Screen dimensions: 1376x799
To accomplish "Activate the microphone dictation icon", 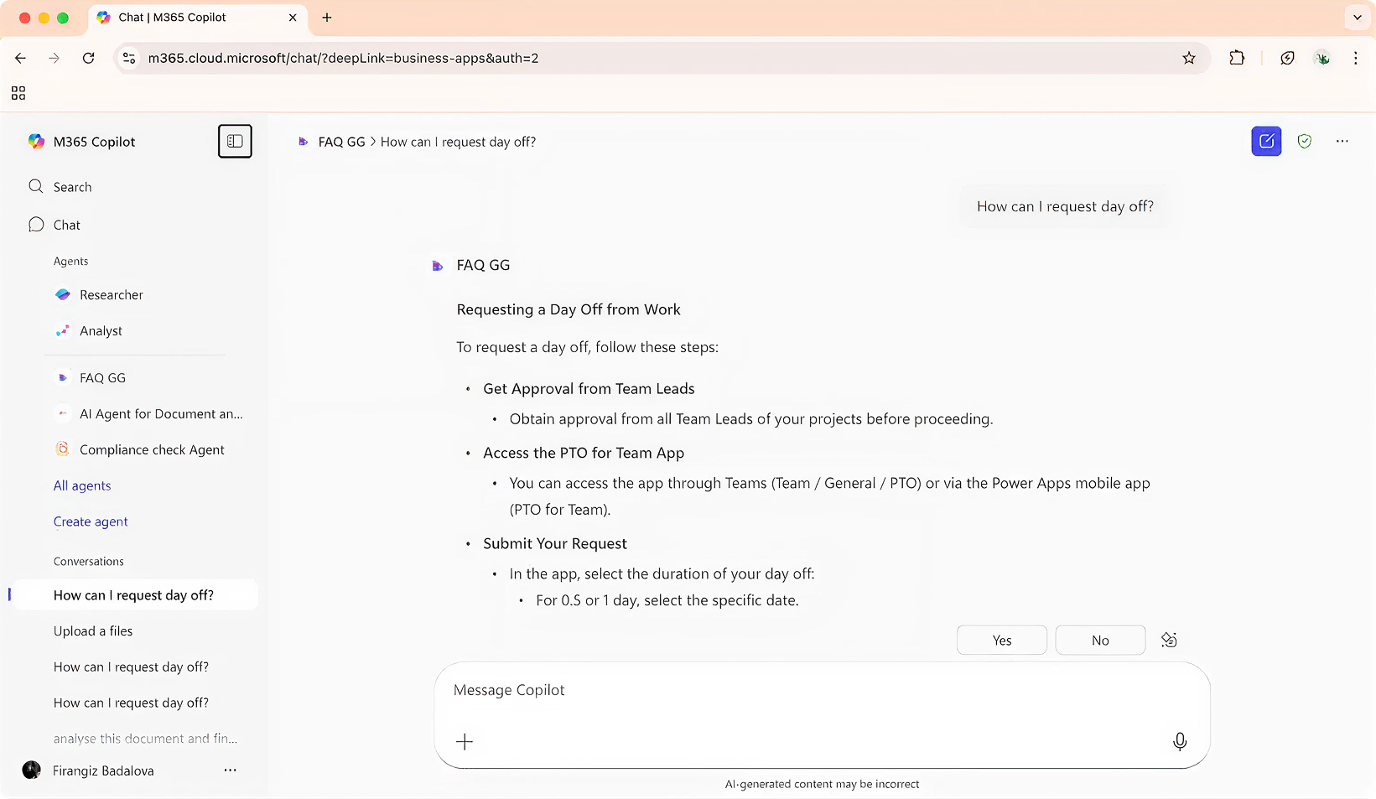I will point(1180,742).
